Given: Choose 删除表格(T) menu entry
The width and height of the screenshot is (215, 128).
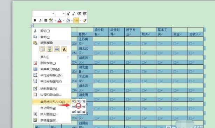Looking at the screenshot, I should pos(51,63).
